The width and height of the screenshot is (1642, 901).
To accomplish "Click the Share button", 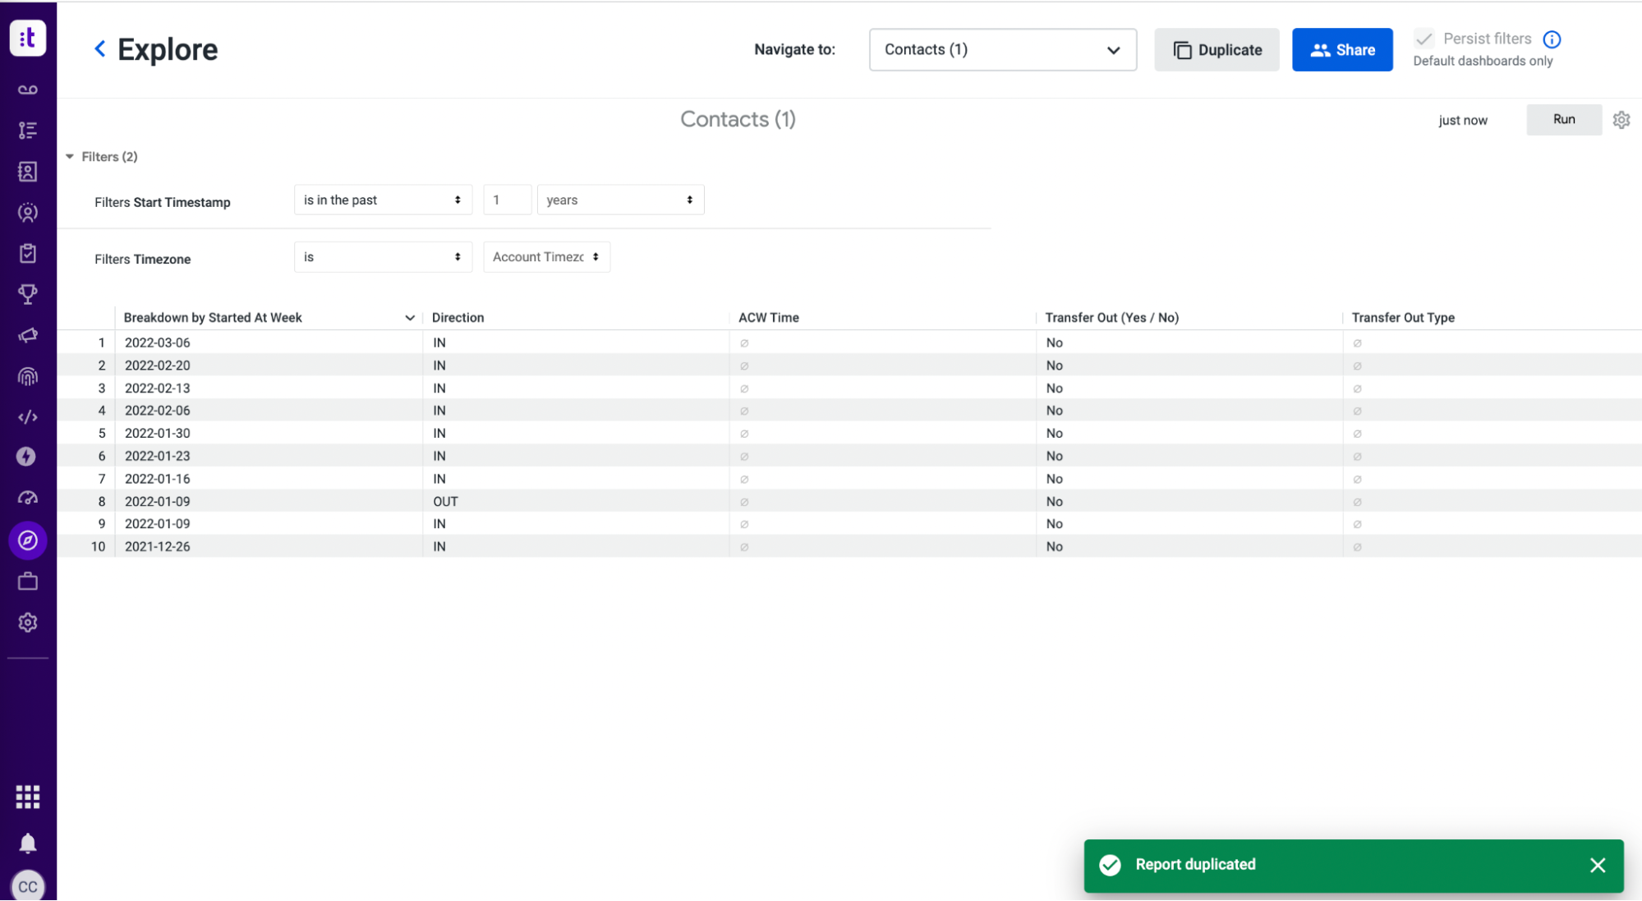I will pos(1342,50).
